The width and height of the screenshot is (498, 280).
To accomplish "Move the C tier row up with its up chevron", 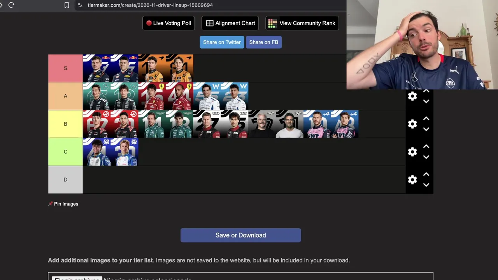I will [426, 146].
